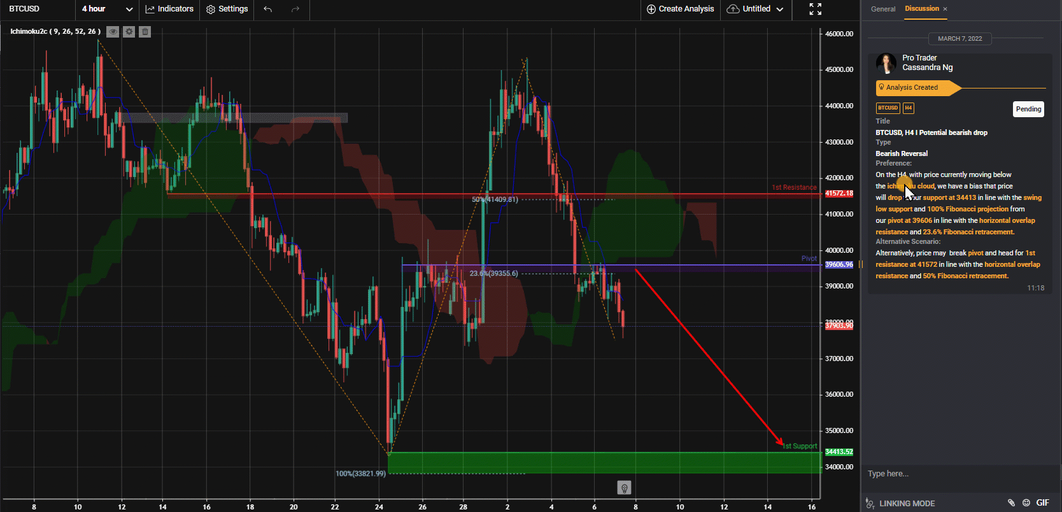Click the '50% Fibonacci retracement' link
The height and width of the screenshot is (512, 1062).
coord(965,276)
